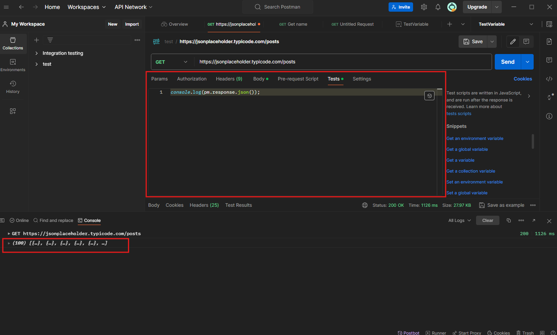Image resolution: width=557 pixels, height=335 pixels.
Task: Open the configure sidebar apps icon
Action: pyautogui.click(x=13, y=111)
